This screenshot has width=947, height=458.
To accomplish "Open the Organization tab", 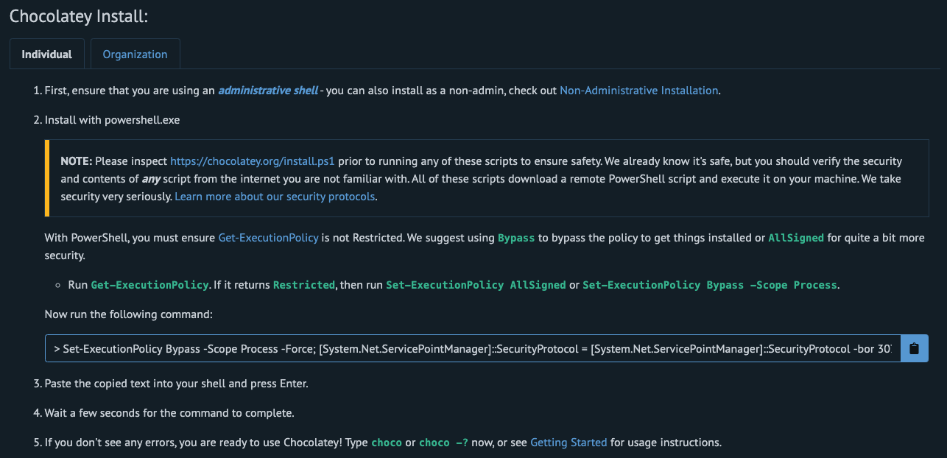I will [135, 54].
